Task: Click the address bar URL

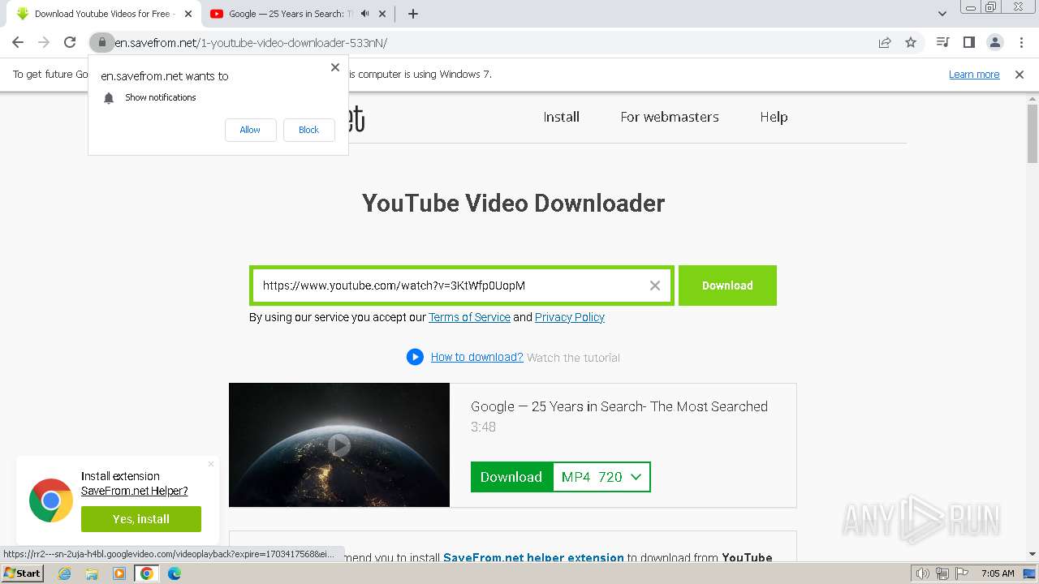Action: (x=251, y=42)
